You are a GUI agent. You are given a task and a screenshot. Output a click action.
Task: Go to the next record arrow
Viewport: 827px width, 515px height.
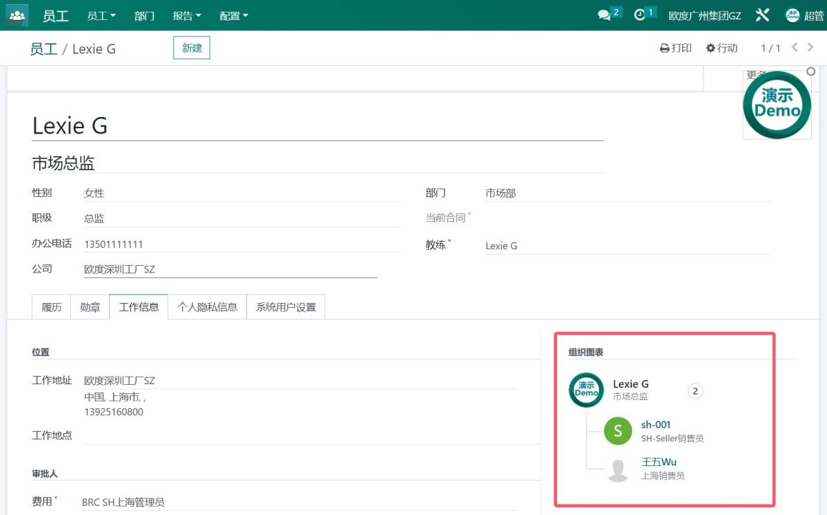click(x=810, y=48)
